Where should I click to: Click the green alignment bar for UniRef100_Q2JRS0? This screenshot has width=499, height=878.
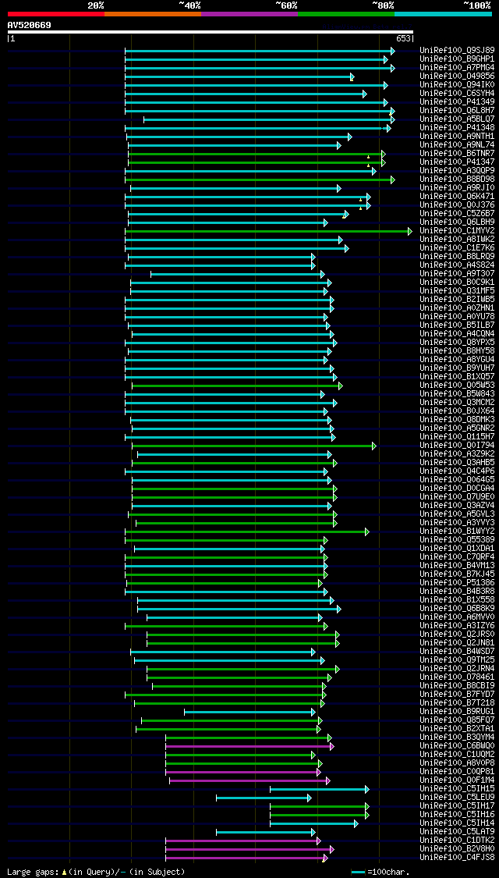click(x=242, y=634)
